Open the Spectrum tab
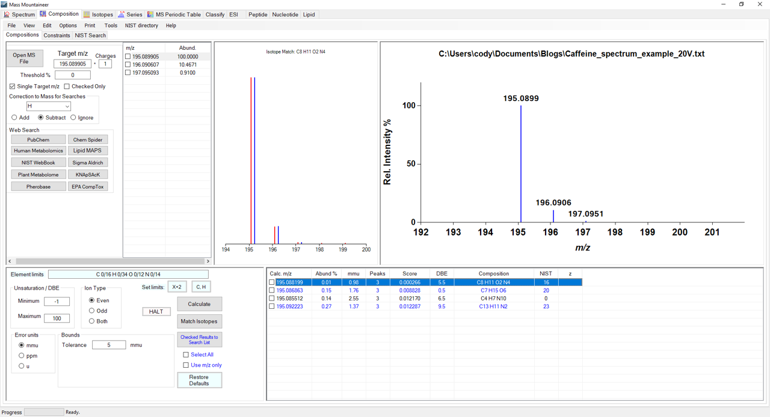This screenshot has width=770, height=417. (20, 14)
